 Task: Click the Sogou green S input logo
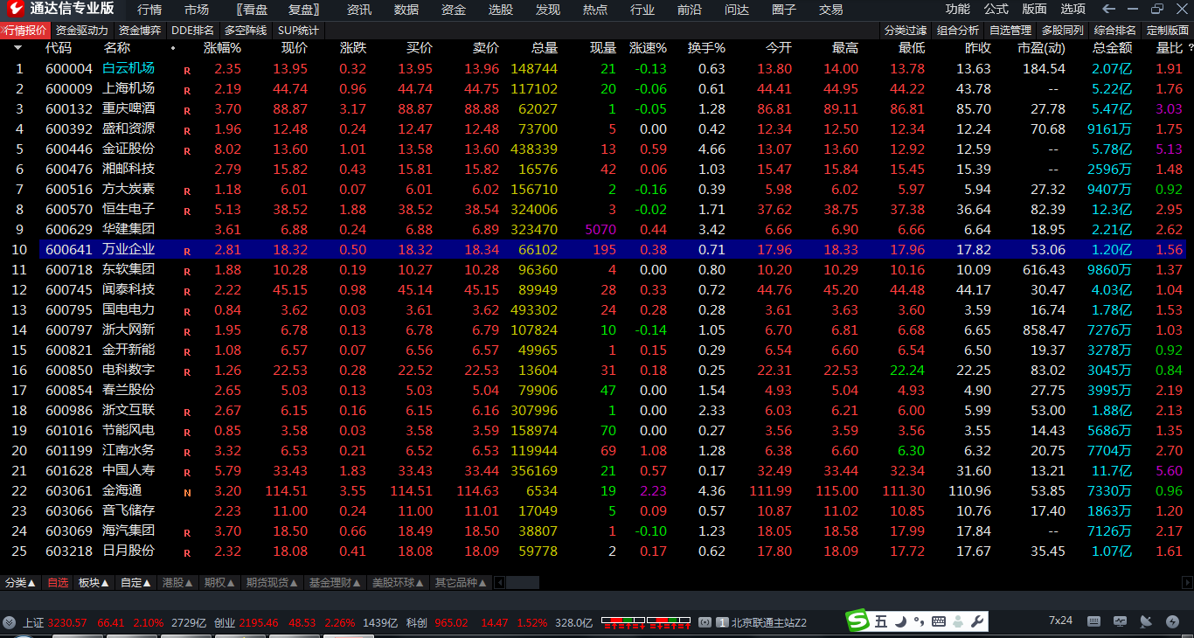point(859,621)
